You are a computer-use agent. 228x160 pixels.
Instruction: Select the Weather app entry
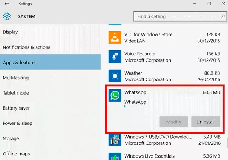tap(164, 76)
